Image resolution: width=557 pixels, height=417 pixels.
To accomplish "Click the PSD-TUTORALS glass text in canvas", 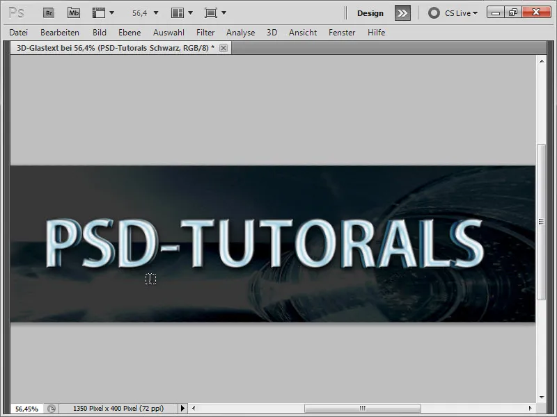I will pos(265,243).
